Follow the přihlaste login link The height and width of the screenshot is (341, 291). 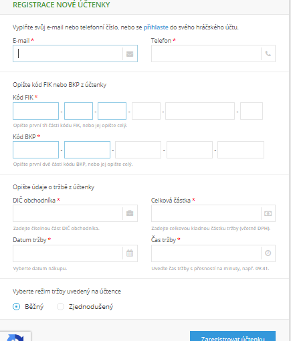coord(156,27)
